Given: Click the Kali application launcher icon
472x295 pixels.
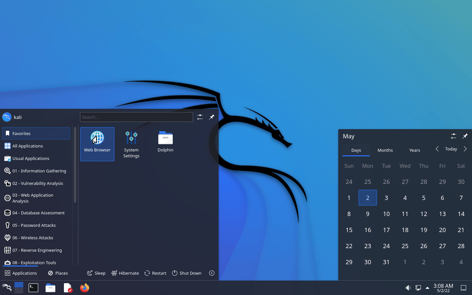Looking at the screenshot, I should tap(7, 288).
